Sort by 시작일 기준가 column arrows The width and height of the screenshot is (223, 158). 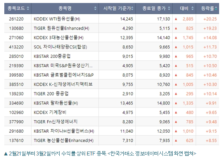point(132,8)
